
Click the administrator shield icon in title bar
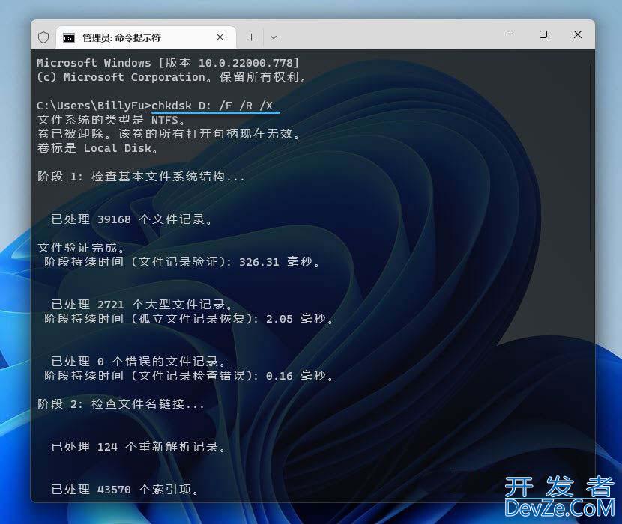click(43, 37)
